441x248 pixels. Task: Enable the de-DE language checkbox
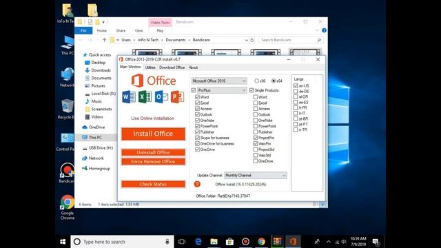point(296,92)
